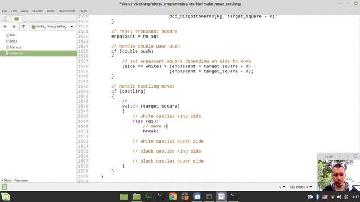Go back in the file browser

click(x=5, y=26)
